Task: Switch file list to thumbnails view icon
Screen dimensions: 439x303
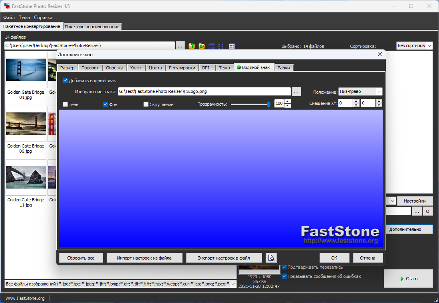Action: (232, 46)
